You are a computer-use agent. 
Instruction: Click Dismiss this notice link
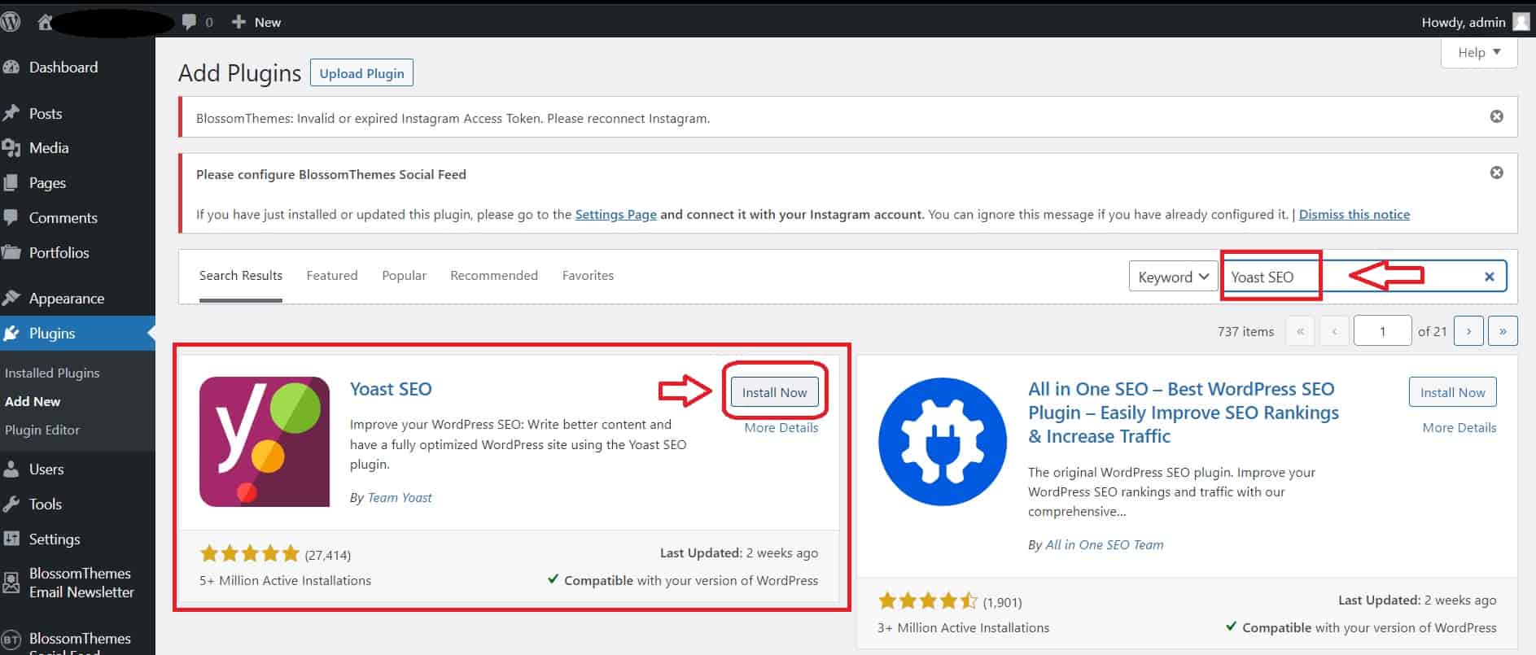pos(1354,215)
